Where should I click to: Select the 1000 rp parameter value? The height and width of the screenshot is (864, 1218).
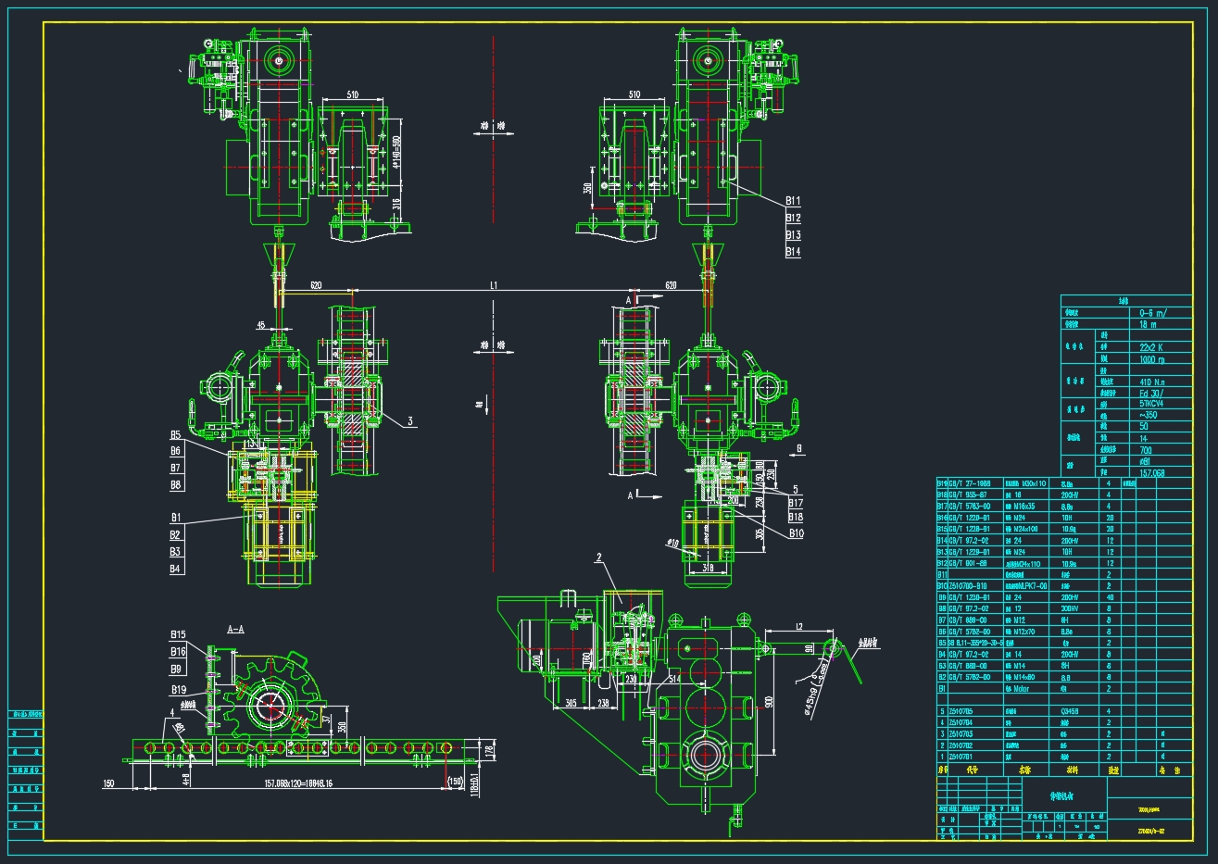[x=1152, y=358]
